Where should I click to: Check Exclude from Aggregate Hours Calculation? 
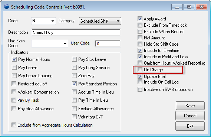tap(14, 125)
